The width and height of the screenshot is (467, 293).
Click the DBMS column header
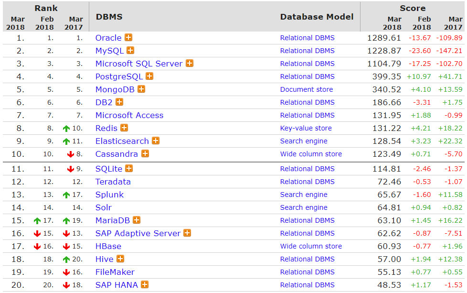coord(109,17)
